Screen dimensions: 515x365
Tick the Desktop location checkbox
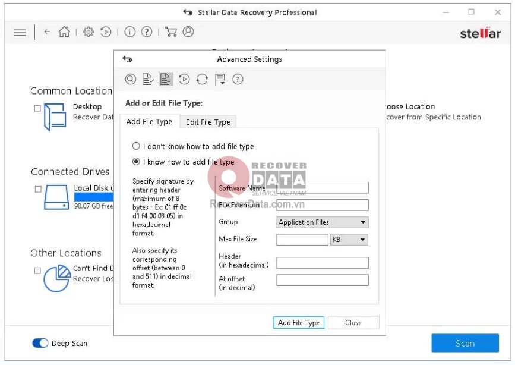[38, 108]
